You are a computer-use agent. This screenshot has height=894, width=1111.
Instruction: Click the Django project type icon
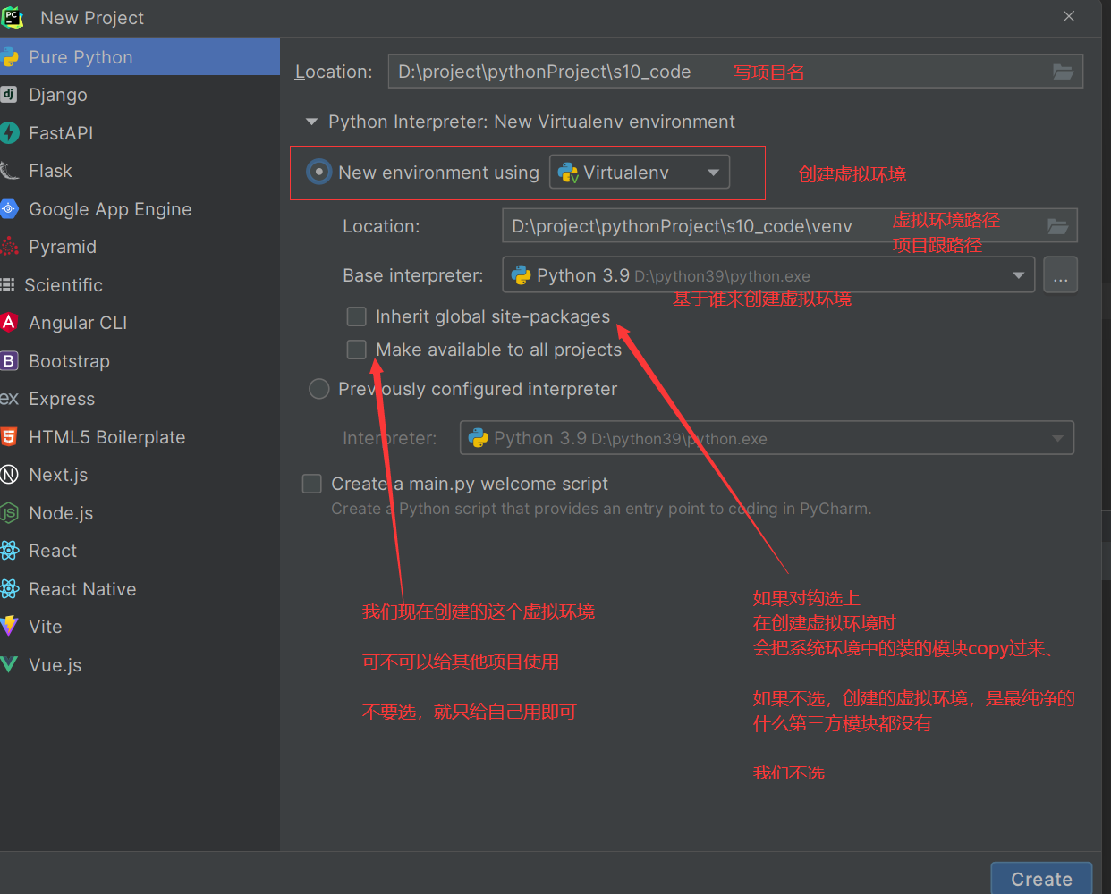coord(9,95)
